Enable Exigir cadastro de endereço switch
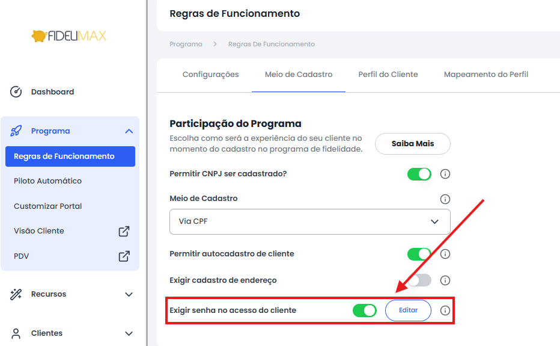 pos(419,280)
